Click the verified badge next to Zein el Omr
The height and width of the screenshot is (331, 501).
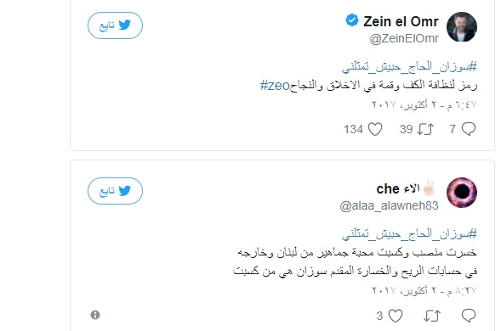[352, 20]
